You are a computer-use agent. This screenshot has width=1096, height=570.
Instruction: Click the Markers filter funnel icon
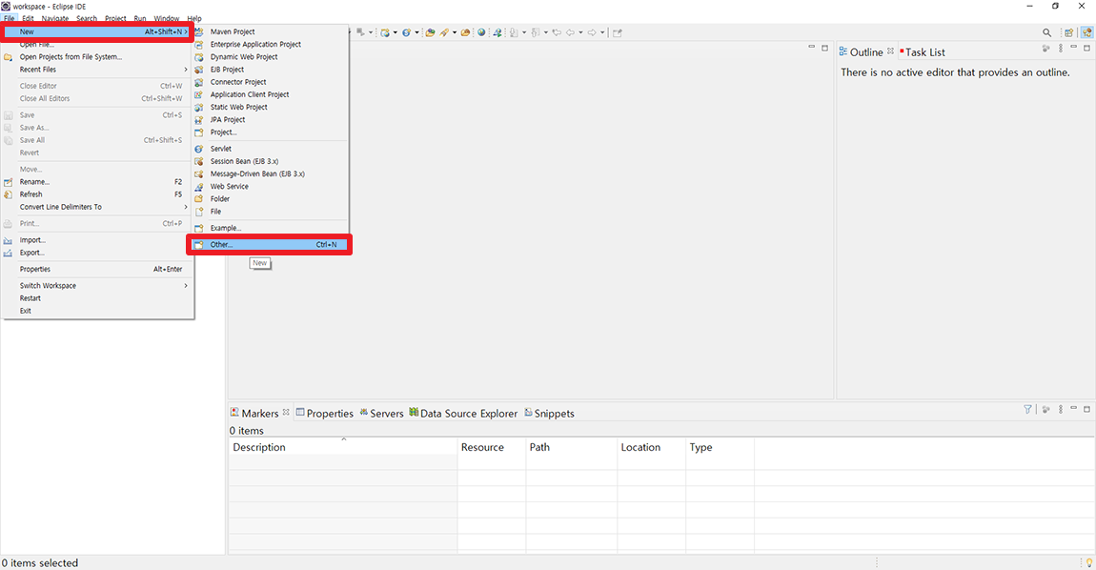[x=1027, y=409]
